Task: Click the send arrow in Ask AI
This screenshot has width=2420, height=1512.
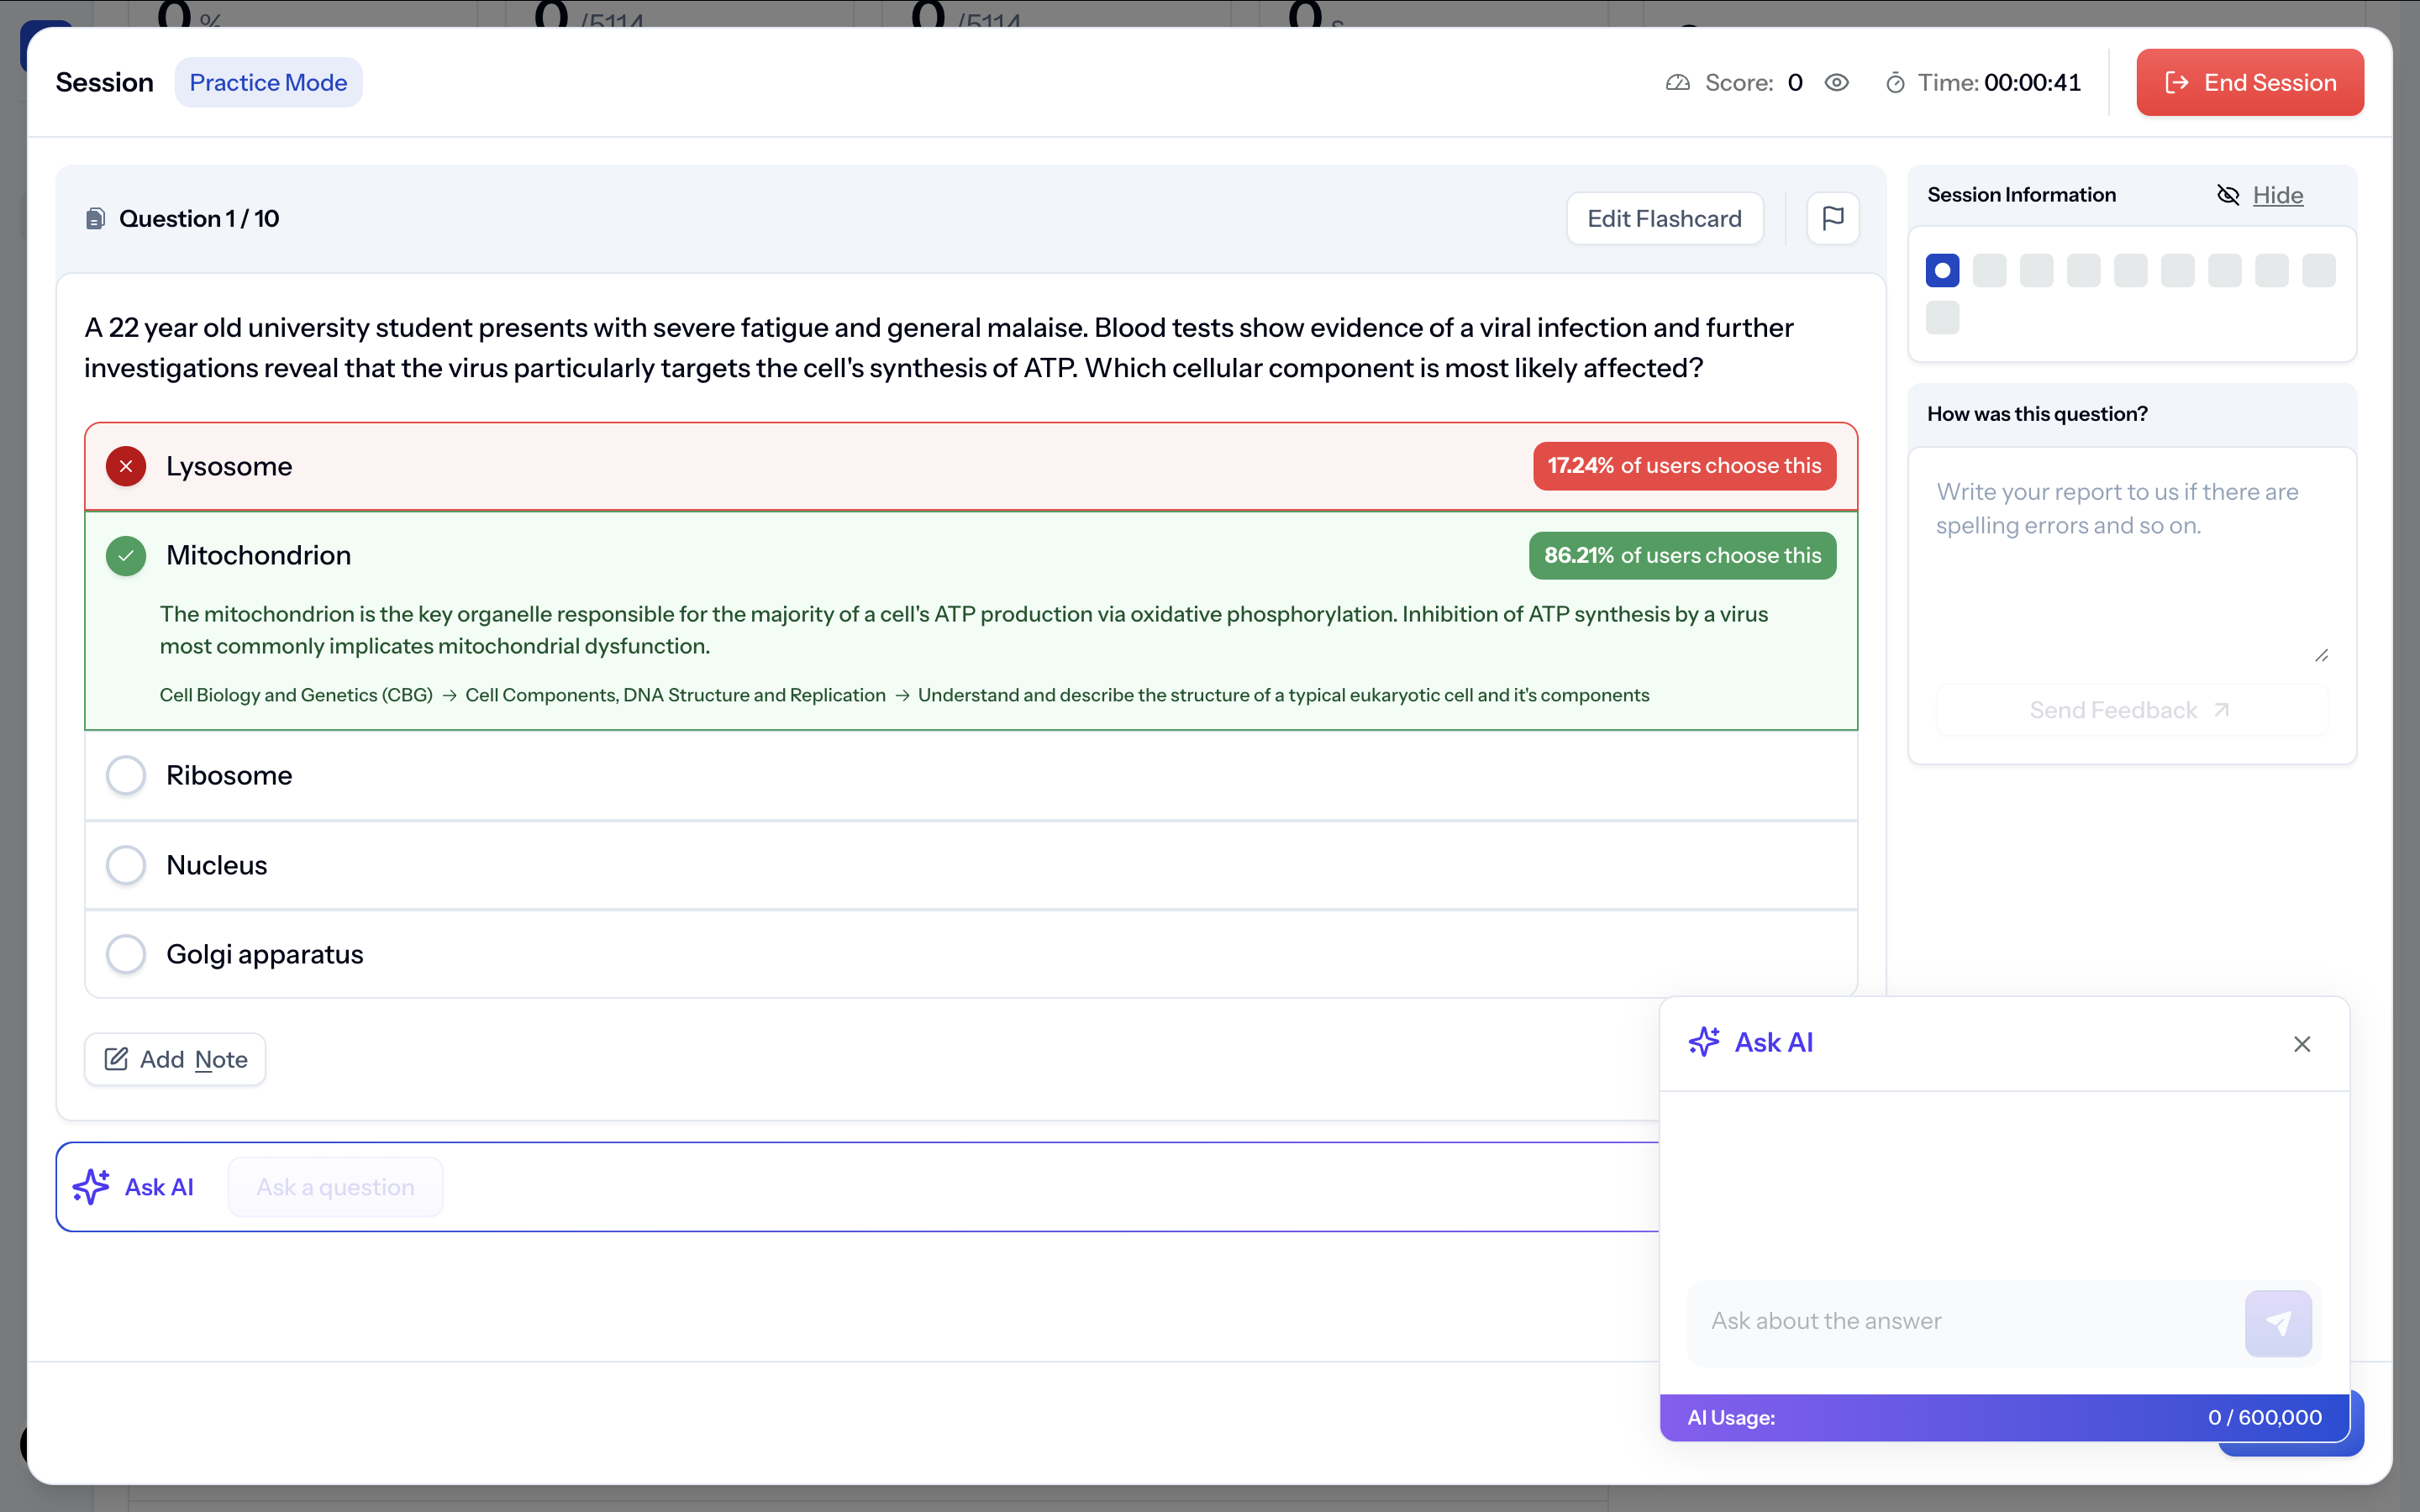Action: (x=2277, y=1322)
